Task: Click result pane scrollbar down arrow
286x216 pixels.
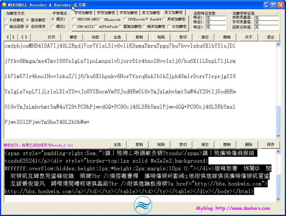Action: click(278, 199)
